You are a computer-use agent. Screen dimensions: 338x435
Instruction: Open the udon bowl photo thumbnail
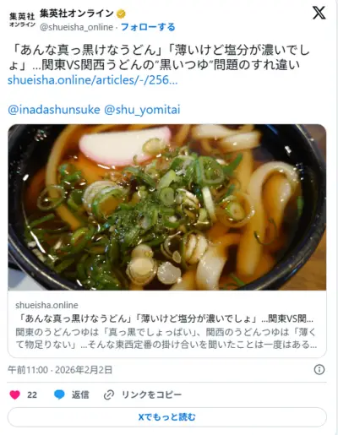click(x=167, y=207)
